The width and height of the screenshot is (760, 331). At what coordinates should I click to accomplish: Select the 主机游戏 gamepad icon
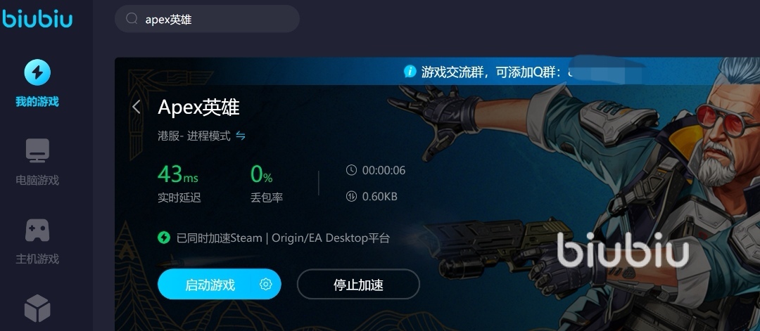click(37, 230)
